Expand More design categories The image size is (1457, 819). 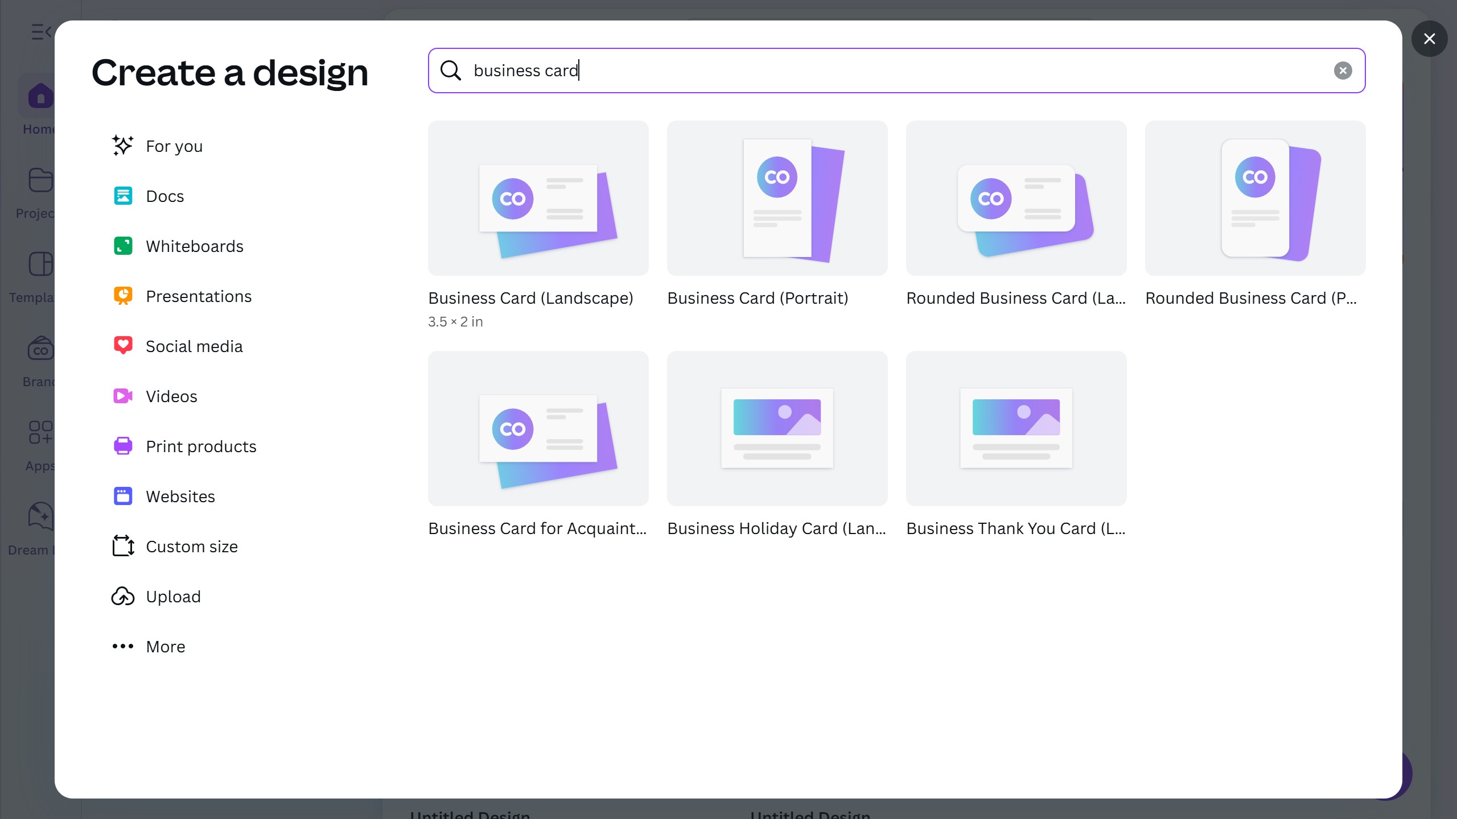(165, 647)
